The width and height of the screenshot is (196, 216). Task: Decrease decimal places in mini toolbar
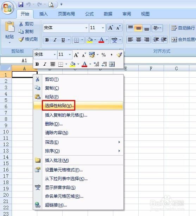(104, 64)
